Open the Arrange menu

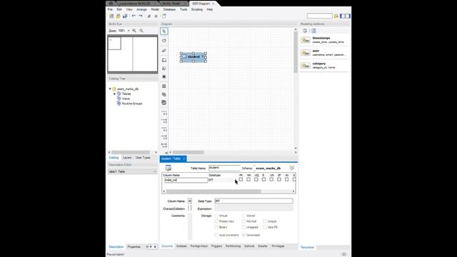point(141,9)
